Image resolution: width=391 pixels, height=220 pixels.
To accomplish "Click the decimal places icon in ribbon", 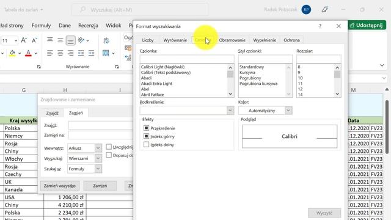I will 128,57.
